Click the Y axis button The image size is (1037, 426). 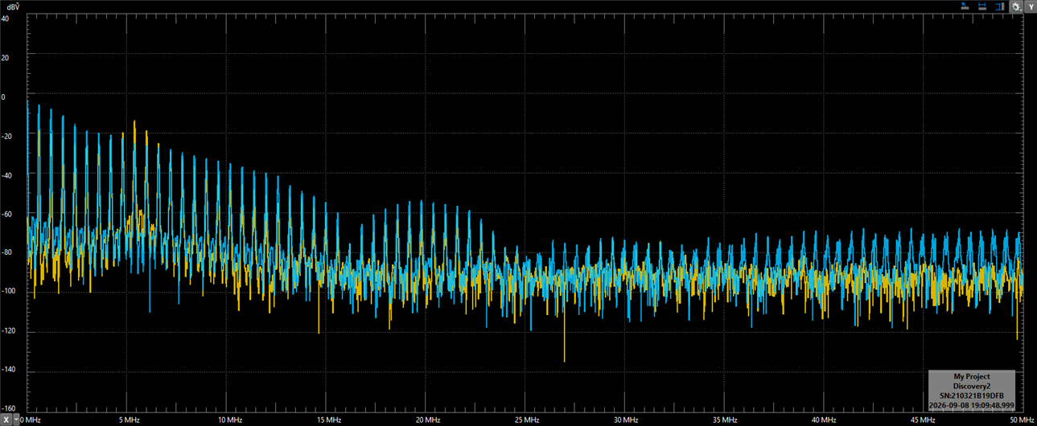point(1031,6)
